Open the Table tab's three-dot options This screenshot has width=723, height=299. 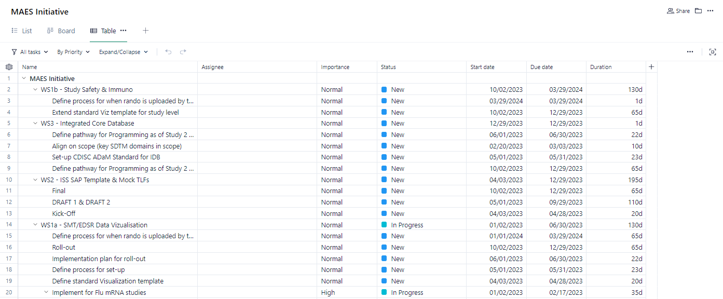coord(124,31)
